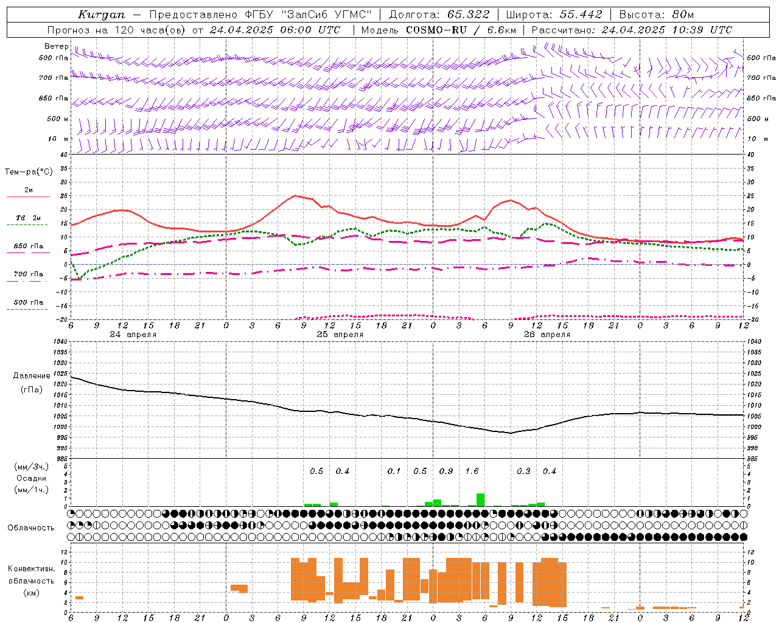Click the 850 гПа temperature legend entry
Screen dimensions: 779x623
point(28,246)
